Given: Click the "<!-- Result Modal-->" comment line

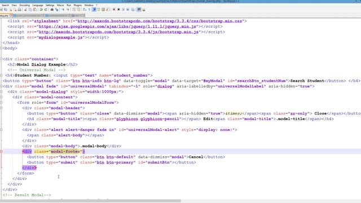Looking at the screenshot, I should [27, 195].
